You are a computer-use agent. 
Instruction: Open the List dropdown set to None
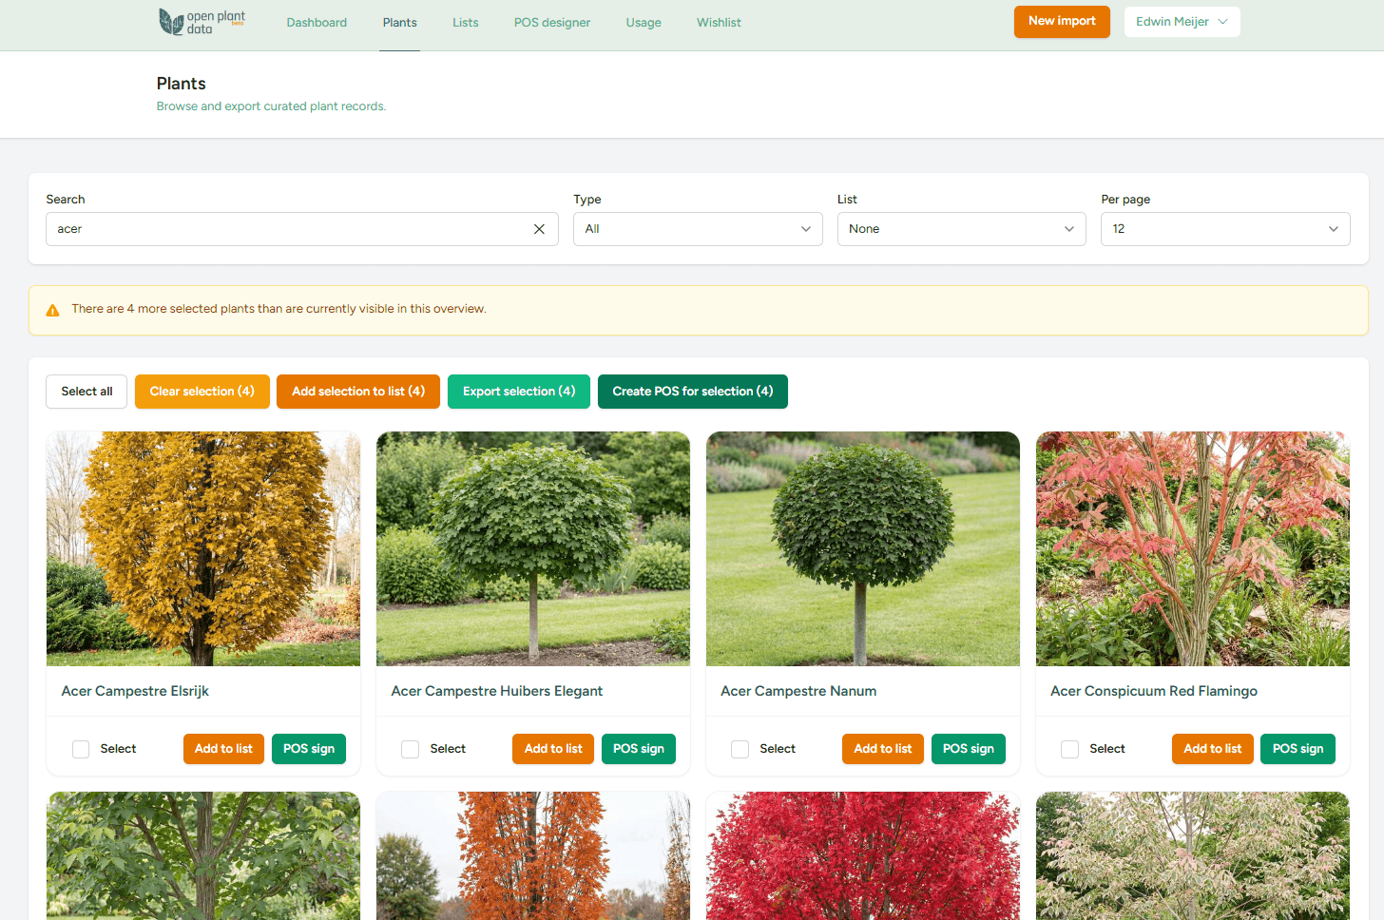coord(962,229)
